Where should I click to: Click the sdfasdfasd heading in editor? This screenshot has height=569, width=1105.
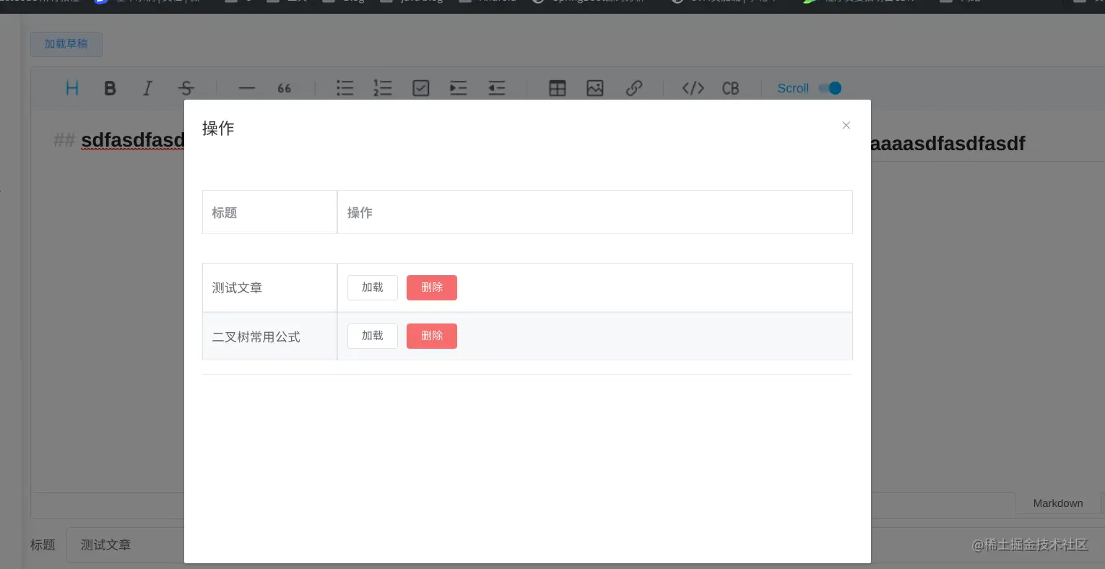coord(133,140)
